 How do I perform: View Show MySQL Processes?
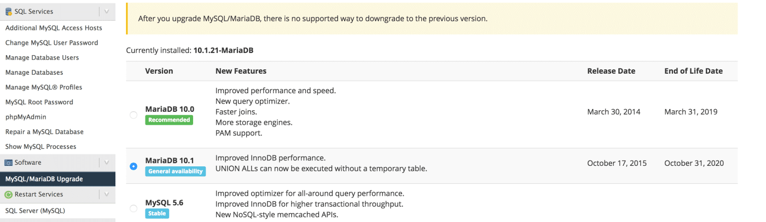tap(40, 146)
